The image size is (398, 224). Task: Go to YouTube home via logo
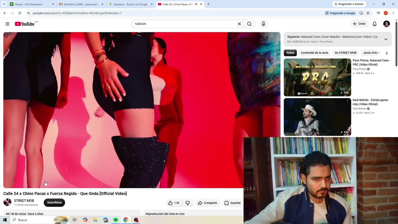25,24
